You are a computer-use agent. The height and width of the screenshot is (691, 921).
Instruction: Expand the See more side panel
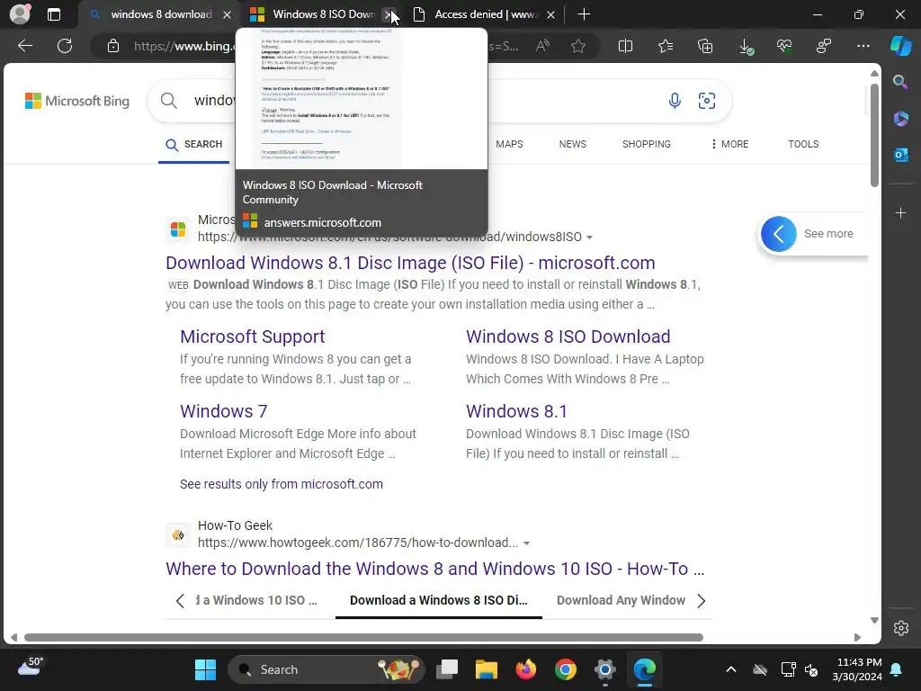coord(813,234)
